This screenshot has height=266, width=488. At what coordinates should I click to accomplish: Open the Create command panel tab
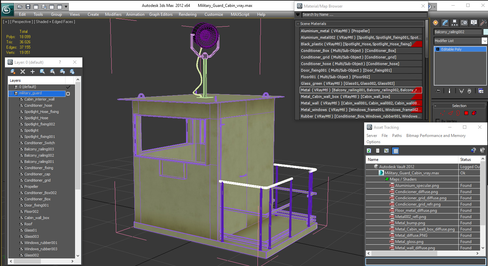click(x=436, y=23)
